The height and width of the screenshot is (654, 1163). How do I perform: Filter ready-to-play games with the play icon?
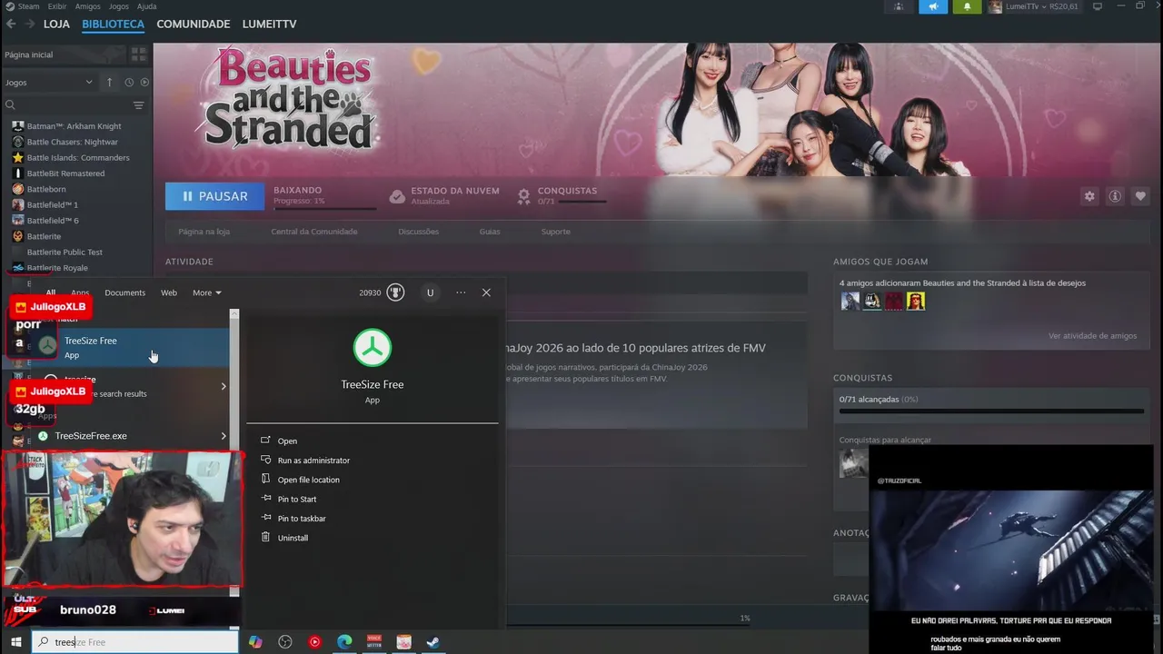(x=144, y=82)
